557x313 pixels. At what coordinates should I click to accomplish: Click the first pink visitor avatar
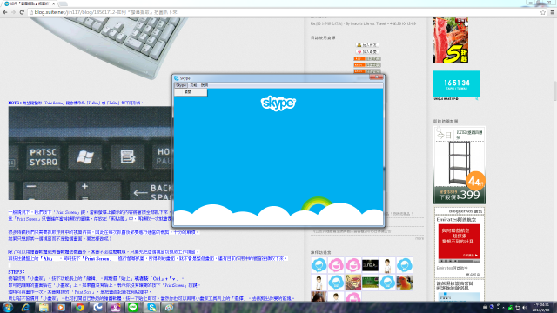[336, 265]
